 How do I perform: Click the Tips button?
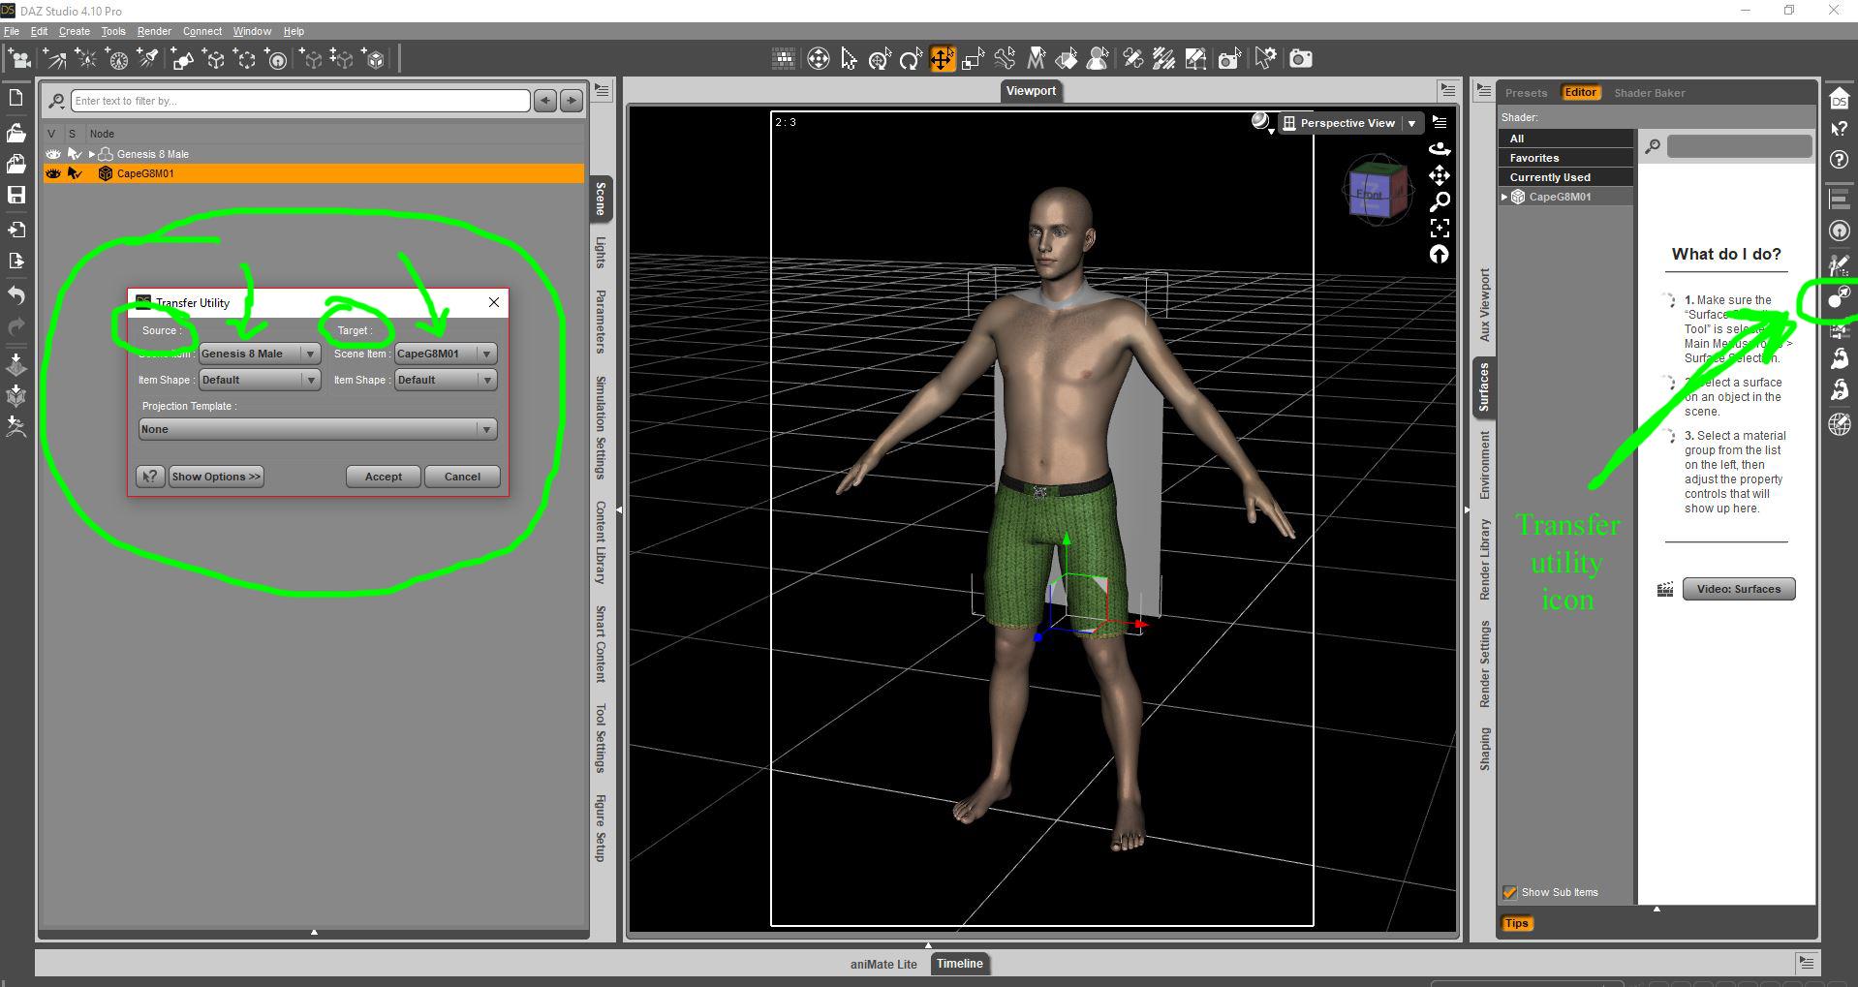tap(1516, 923)
